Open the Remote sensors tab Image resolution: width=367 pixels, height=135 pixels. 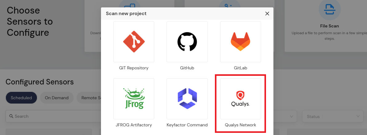click(89, 98)
